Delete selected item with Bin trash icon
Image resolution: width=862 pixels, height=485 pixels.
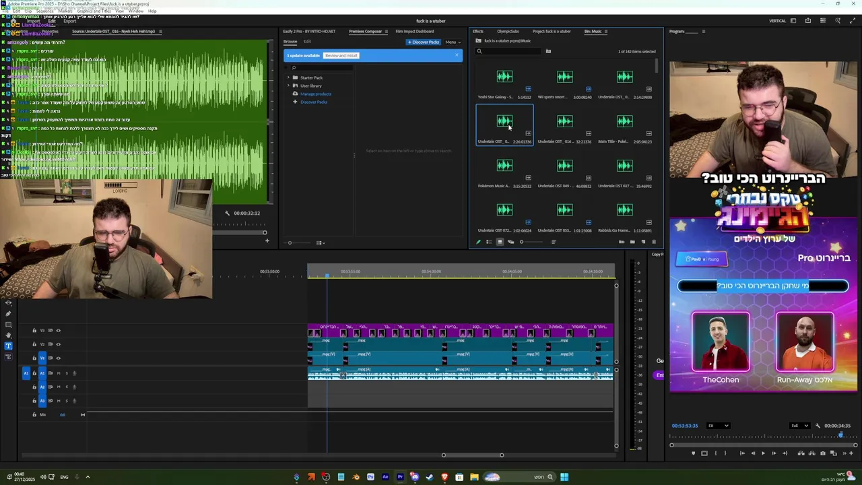[x=653, y=242]
